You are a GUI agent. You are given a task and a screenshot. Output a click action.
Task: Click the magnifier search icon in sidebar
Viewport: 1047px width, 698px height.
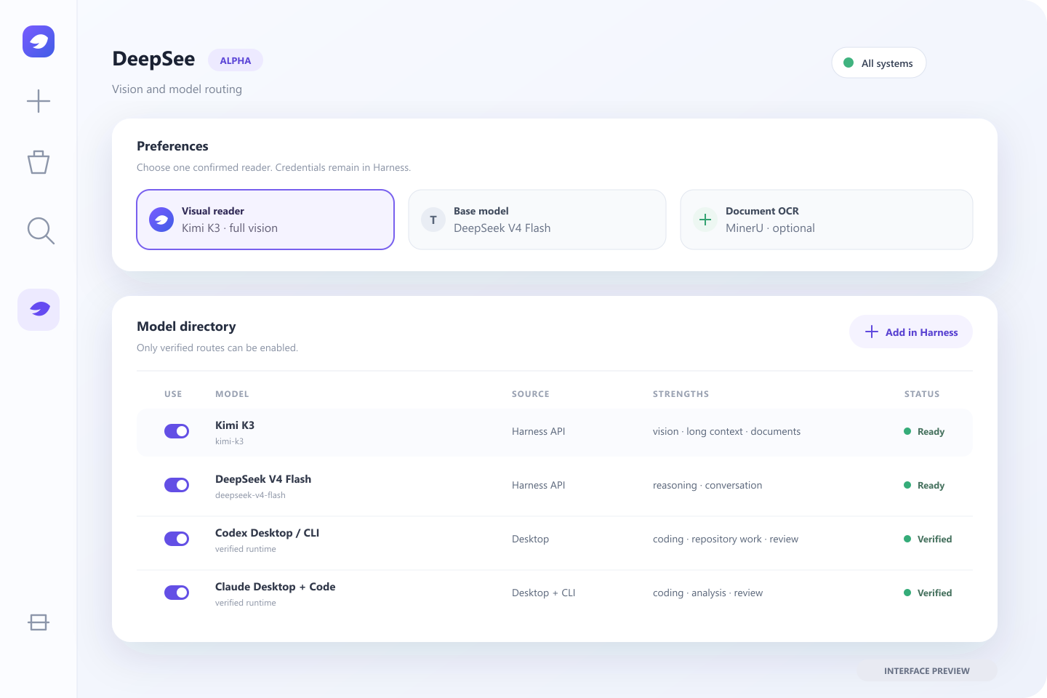[41, 230]
